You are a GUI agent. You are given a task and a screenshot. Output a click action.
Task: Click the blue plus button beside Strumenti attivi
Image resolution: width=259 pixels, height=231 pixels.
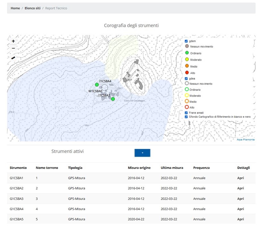pos(142,153)
